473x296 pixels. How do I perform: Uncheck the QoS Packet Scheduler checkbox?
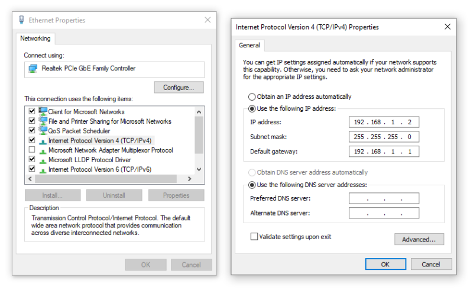point(32,130)
